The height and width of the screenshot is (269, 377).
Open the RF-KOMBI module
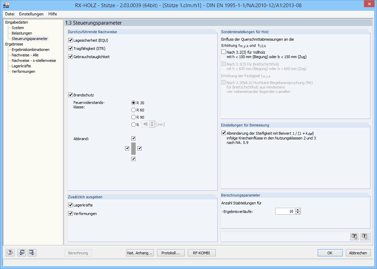pyautogui.click(x=202, y=253)
